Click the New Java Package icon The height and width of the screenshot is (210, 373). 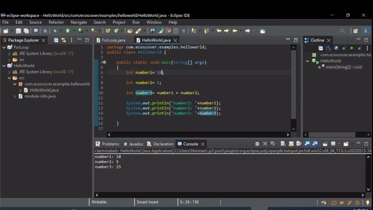click(x=108, y=31)
